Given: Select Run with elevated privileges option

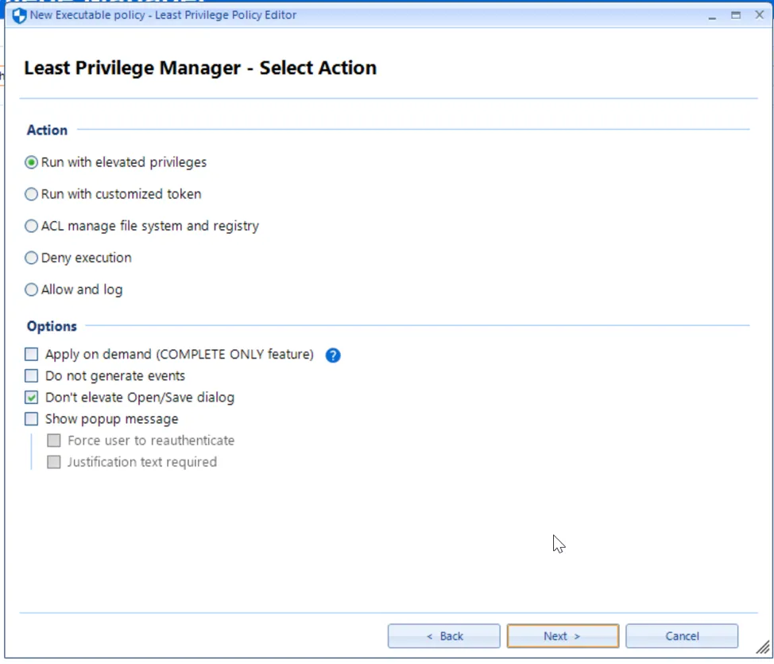Looking at the screenshot, I should pyautogui.click(x=32, y=162).
